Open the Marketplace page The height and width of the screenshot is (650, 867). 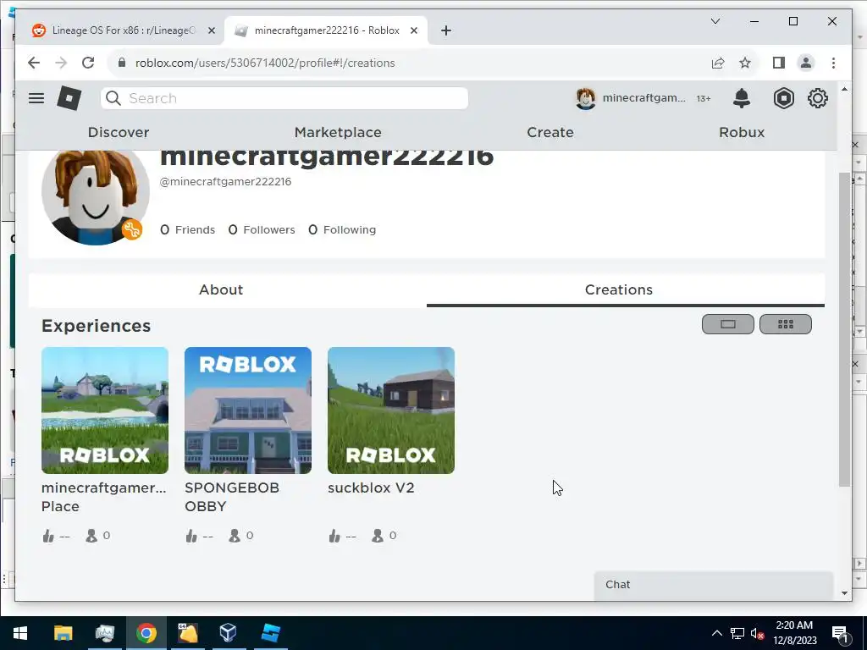tap(338, 132)
